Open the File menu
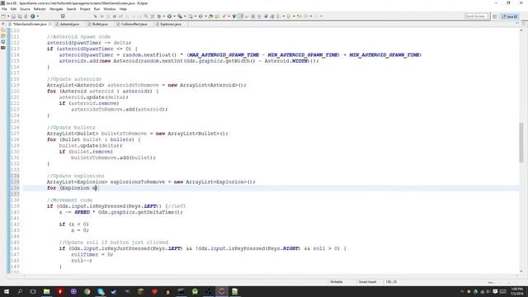The image size is (528, 297). pos(4,9)
